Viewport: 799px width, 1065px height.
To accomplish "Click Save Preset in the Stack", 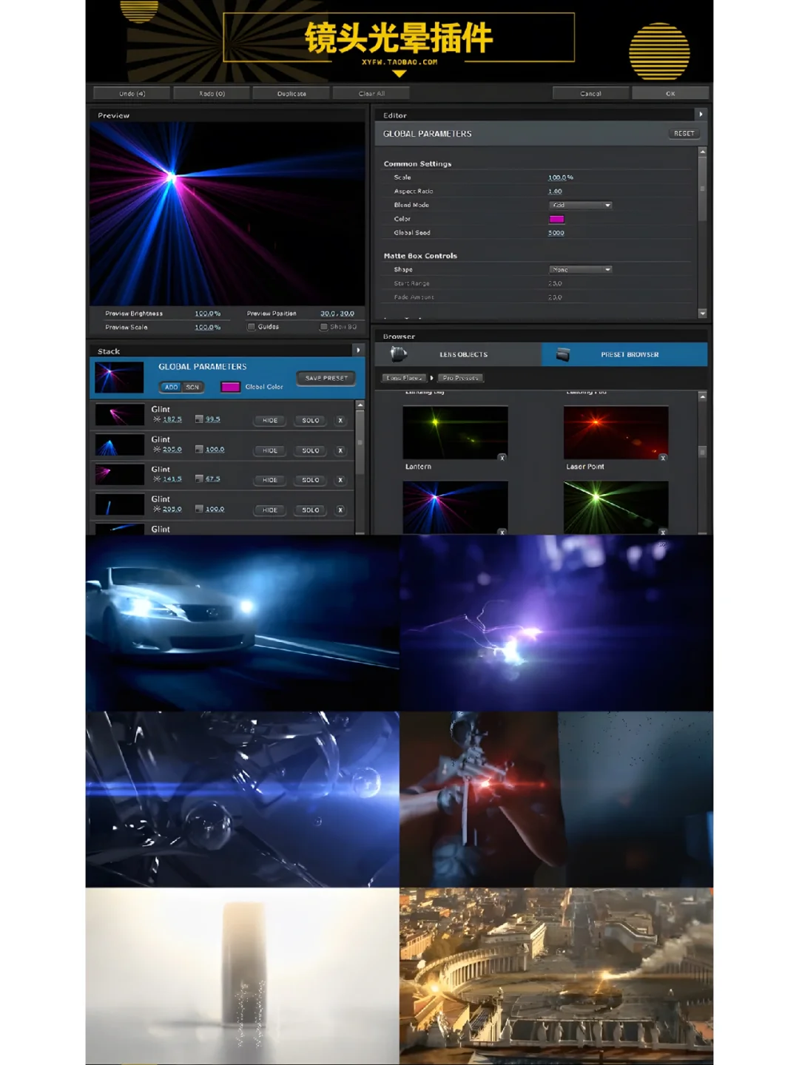I will click(326, 378).
